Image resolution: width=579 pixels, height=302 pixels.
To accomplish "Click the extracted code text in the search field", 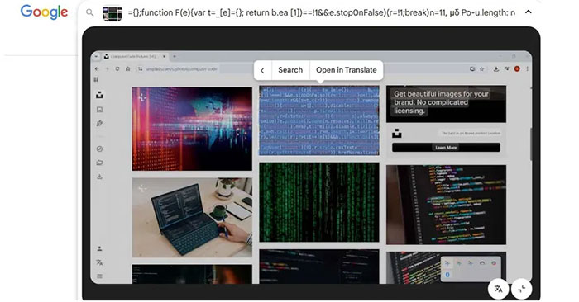I will click(321, 12).
